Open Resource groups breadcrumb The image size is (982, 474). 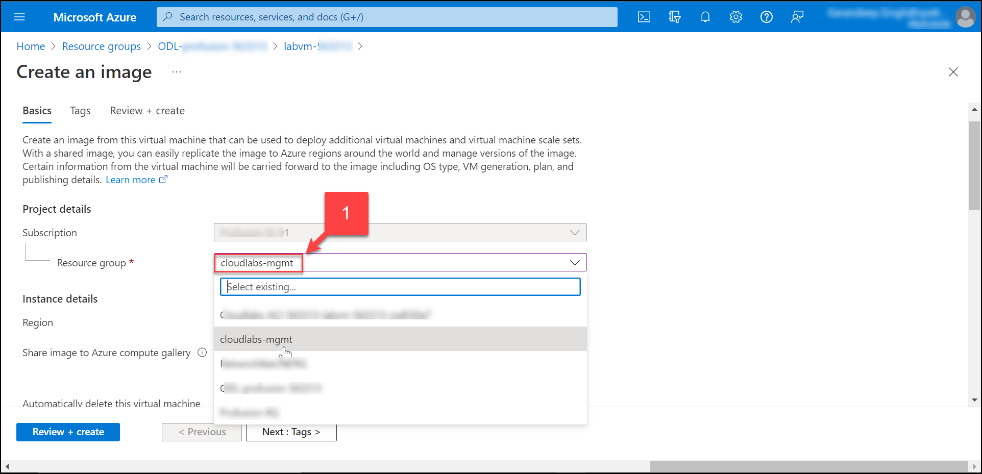pyautogui.click(x=102, y=46)
